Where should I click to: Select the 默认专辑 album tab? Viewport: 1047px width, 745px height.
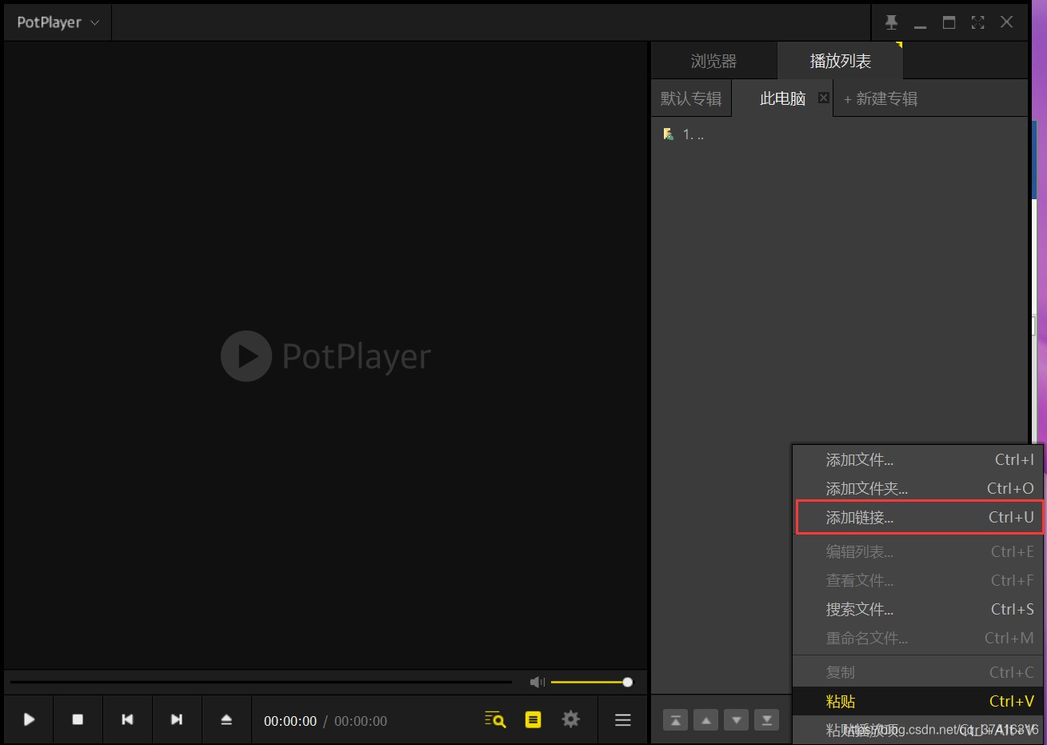point(691,98)
